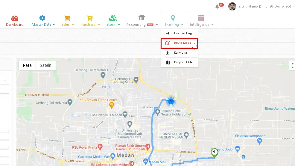Click Universitas Negeri Medan school pin
Screen dimensions: 295x166
(x=186, y=135)
